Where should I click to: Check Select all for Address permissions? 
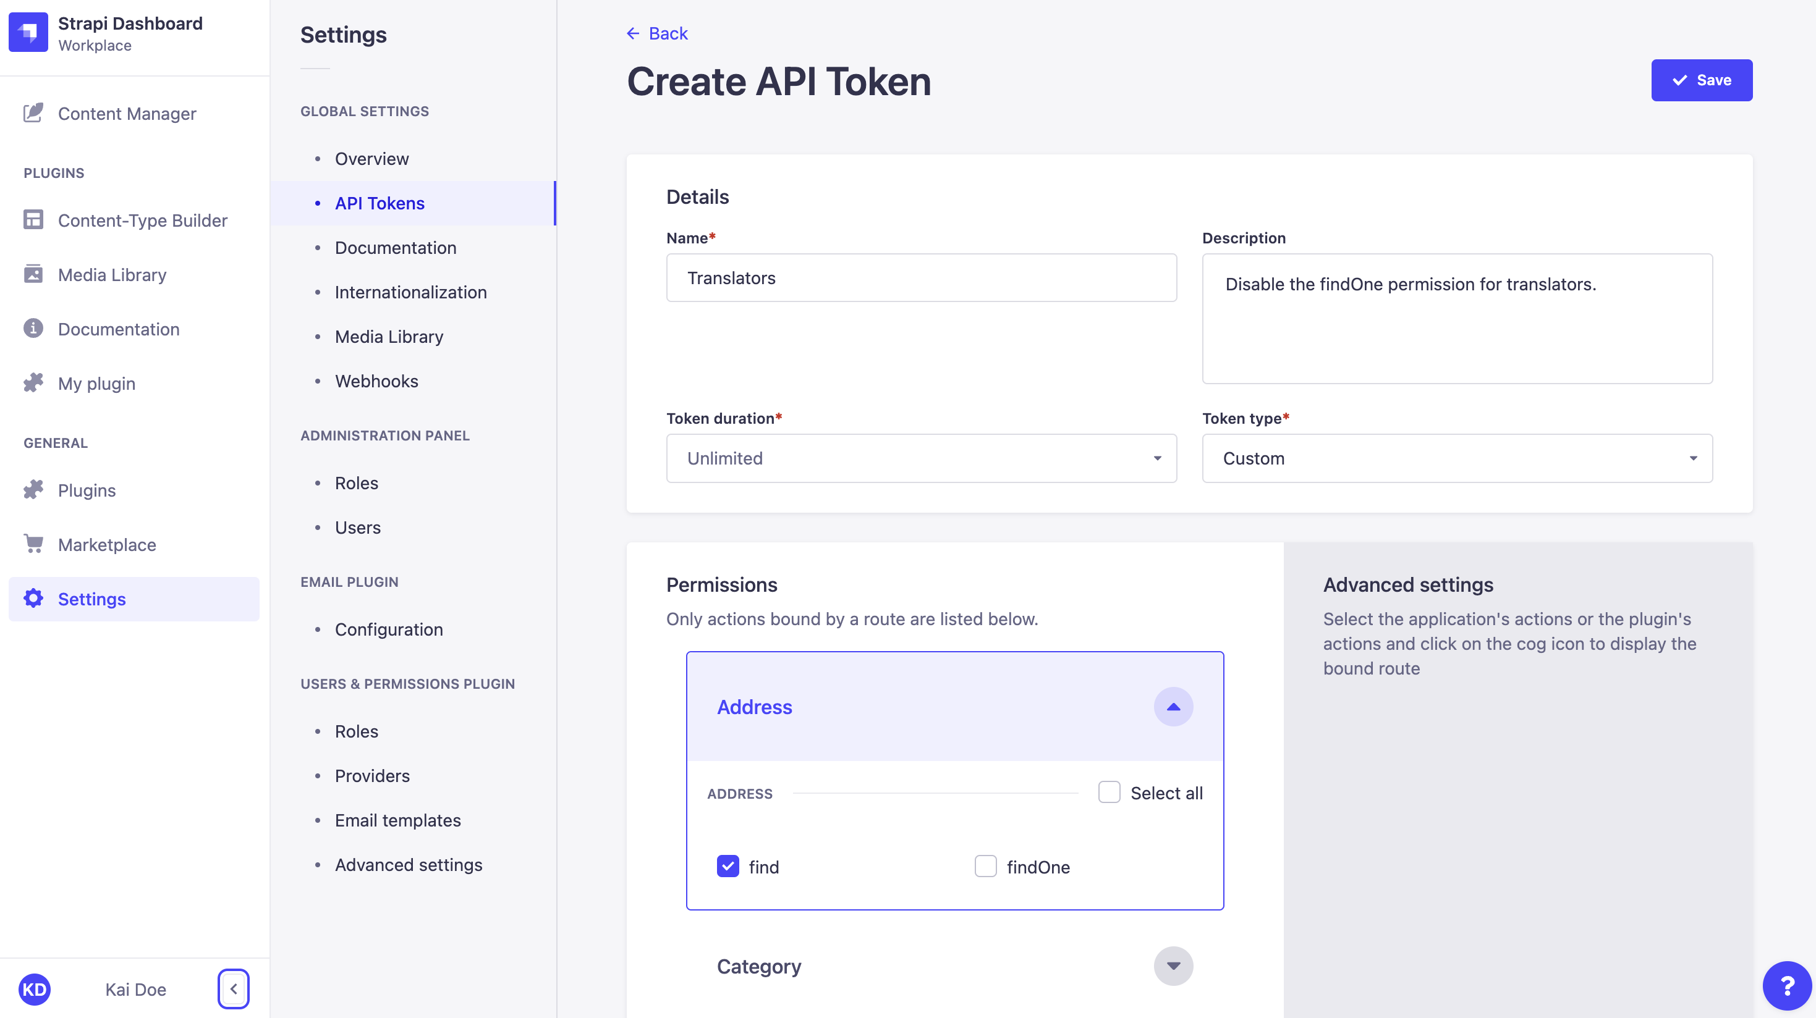pyautogui.click(x=1109, y=792)
